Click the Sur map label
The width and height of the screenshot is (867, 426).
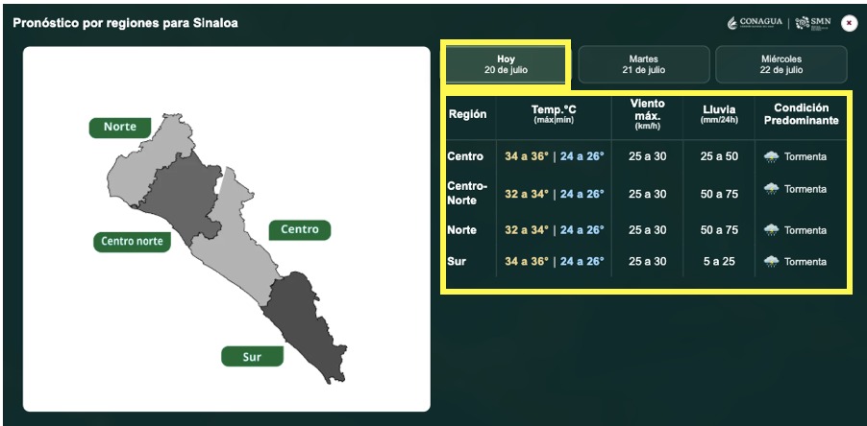pos(252,357)
